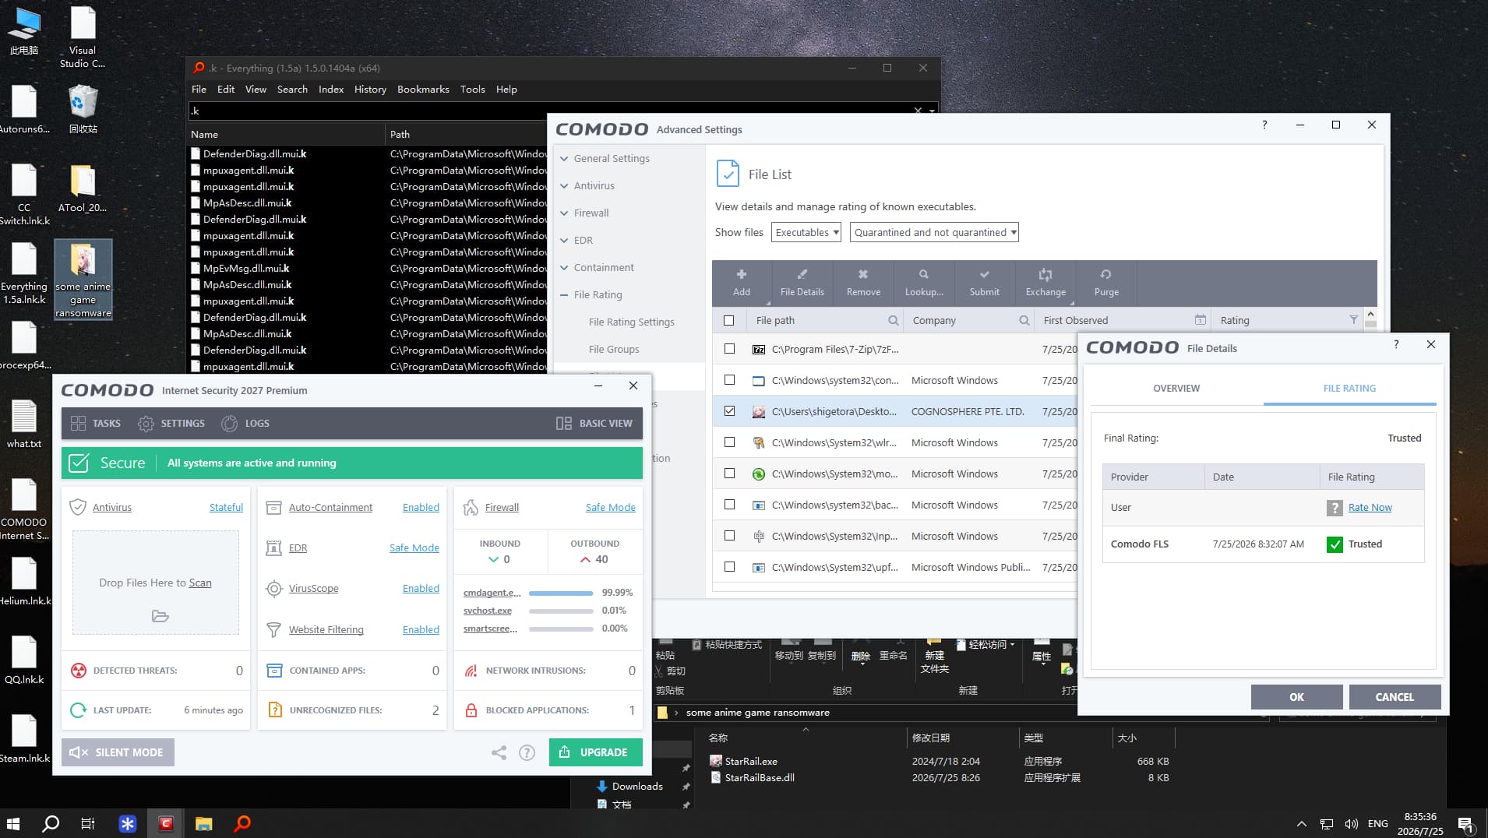1488x838 pixels.
Task: Switch Comodo to Basic View
Action: click(594, 424)
